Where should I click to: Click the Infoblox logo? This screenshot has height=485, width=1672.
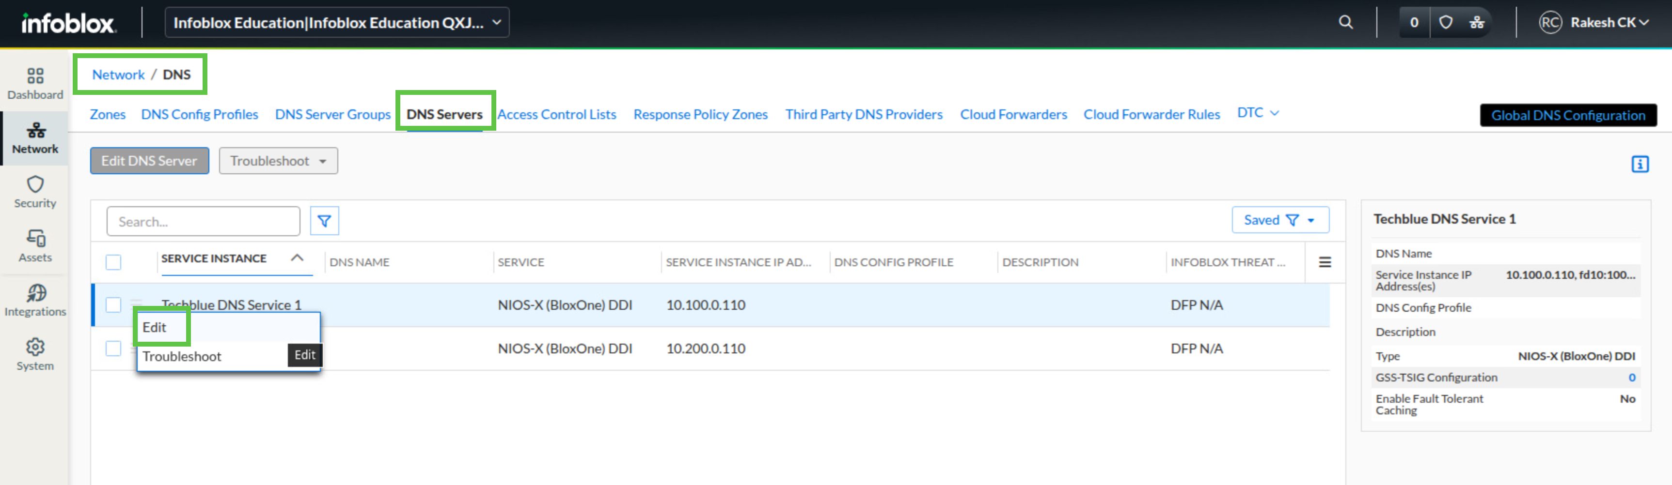point(68,23)
